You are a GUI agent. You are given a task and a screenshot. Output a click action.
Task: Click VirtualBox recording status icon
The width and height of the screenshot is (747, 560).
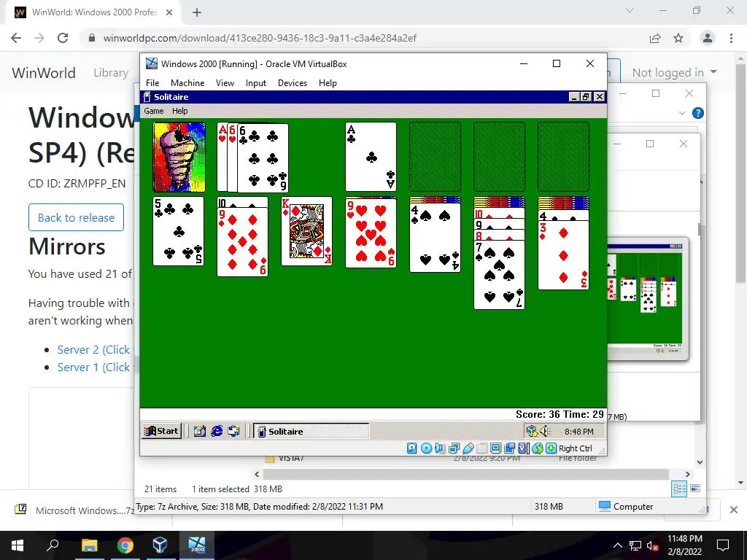coord(510,448)
